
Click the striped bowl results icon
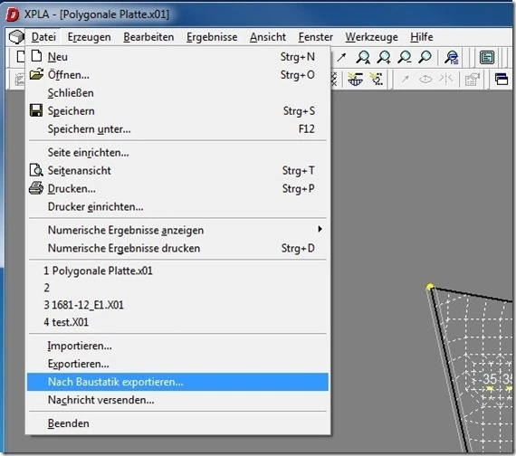pyautogui.click(x=356, y=80)
